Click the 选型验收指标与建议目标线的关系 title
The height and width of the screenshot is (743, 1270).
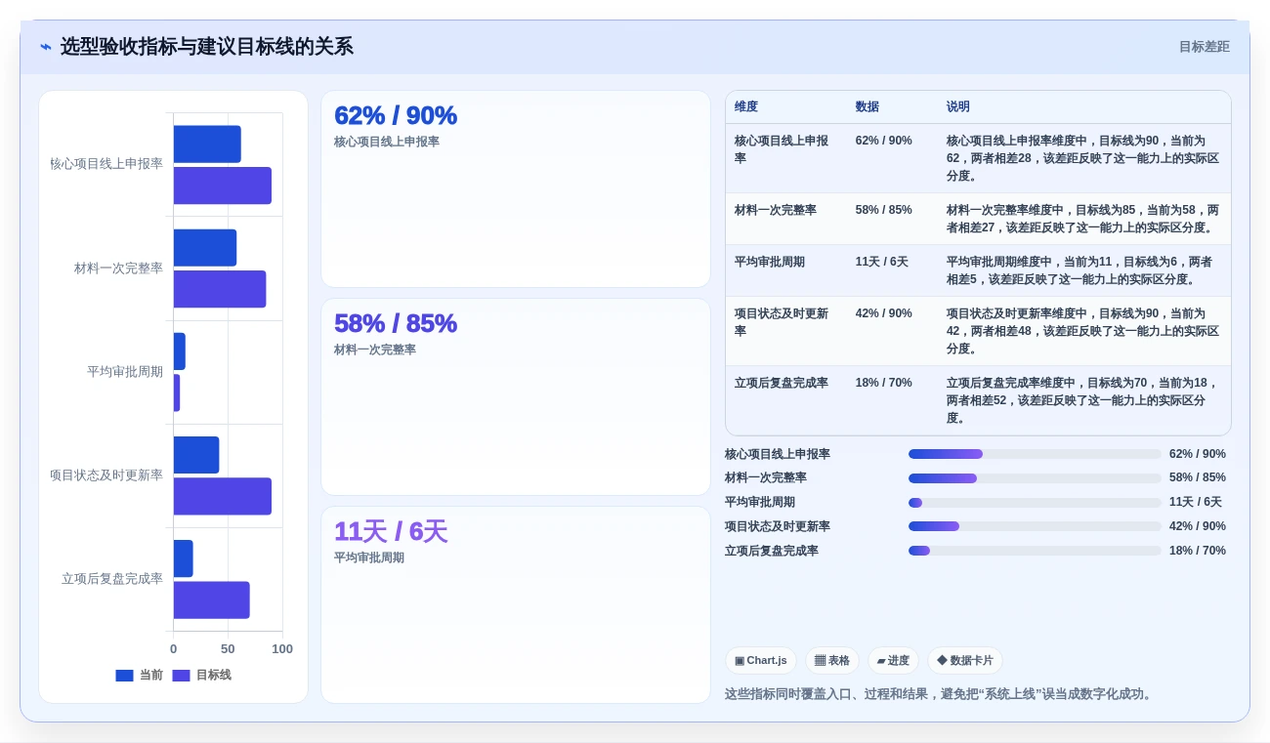[x=207, y=47]
